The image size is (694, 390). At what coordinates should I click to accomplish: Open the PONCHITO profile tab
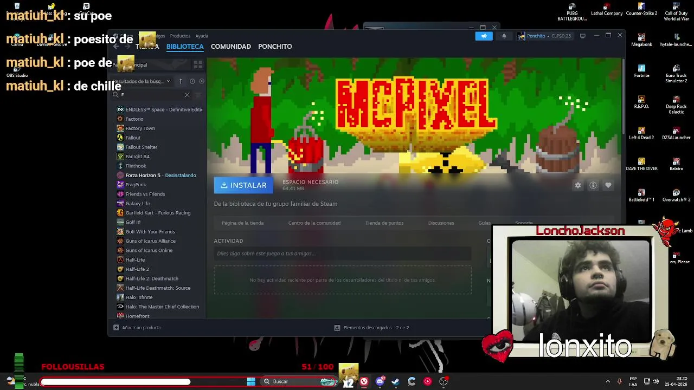(x=275, y=47)
